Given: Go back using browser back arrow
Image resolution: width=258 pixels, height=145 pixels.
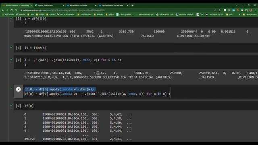Looking at the screenshot, I should click(3, 10).
